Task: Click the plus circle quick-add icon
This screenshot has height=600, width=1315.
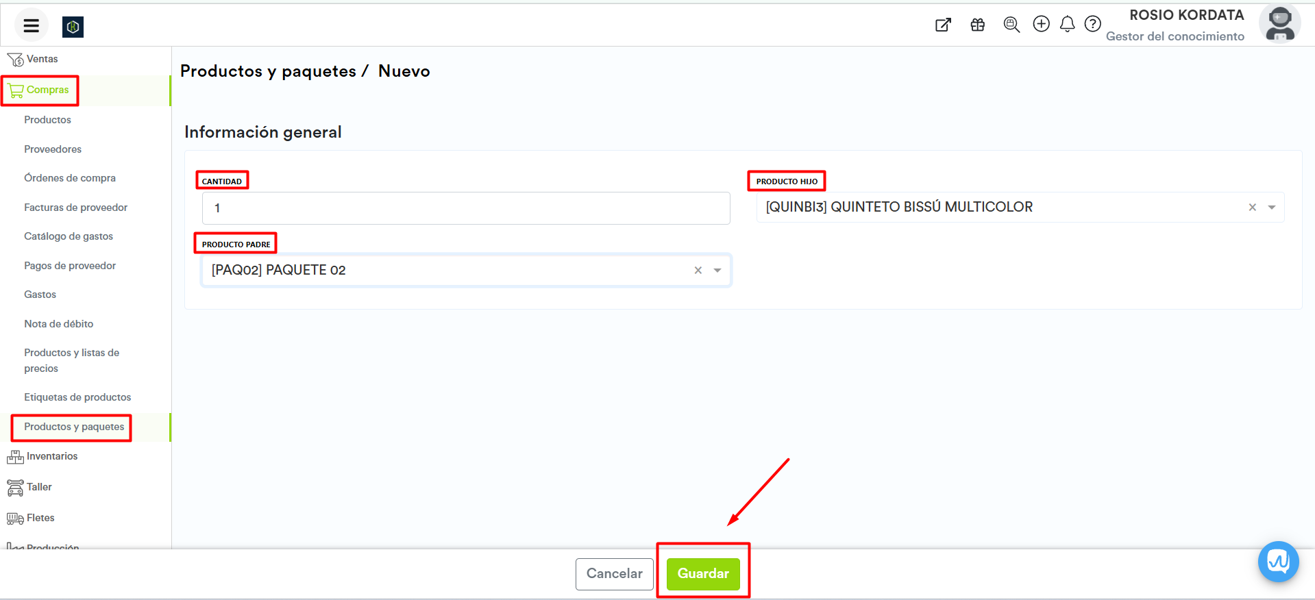Action: tap(1041, 25)
